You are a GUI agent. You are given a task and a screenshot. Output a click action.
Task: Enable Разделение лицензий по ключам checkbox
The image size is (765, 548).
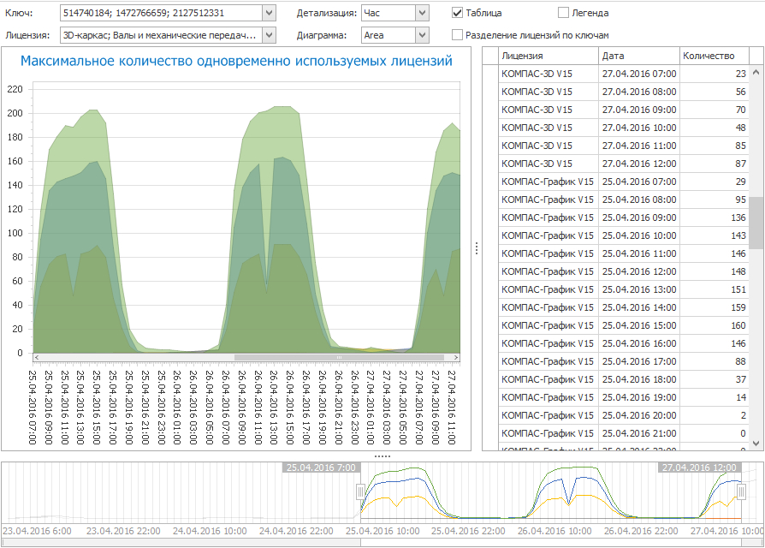458,35
